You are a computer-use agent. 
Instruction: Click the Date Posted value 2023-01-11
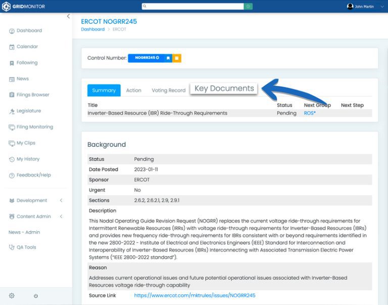tap(146, 169)
